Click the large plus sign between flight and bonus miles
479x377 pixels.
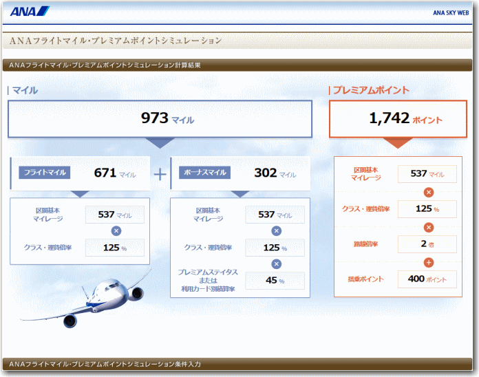coord(160,175)
